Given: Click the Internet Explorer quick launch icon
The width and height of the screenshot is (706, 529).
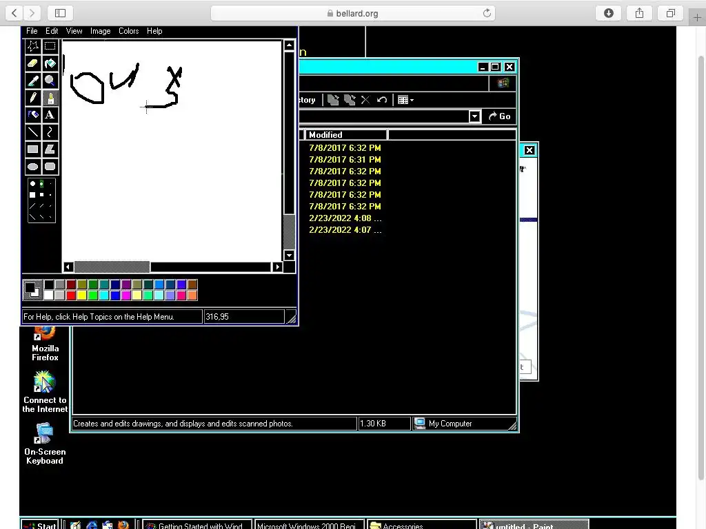Looking at the screenshot, I should [92, 525].
